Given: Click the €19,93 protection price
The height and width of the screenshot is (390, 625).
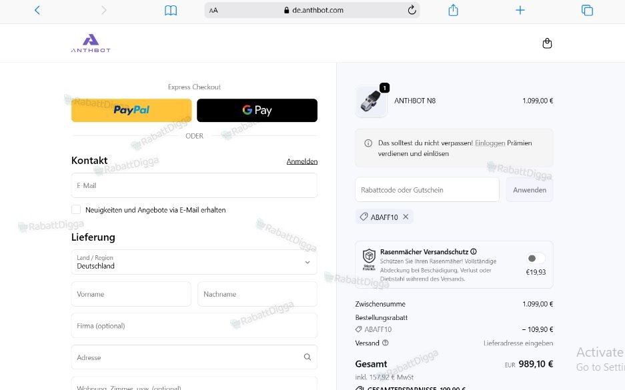Looking at the screenshot, I should tap(536, 272).
